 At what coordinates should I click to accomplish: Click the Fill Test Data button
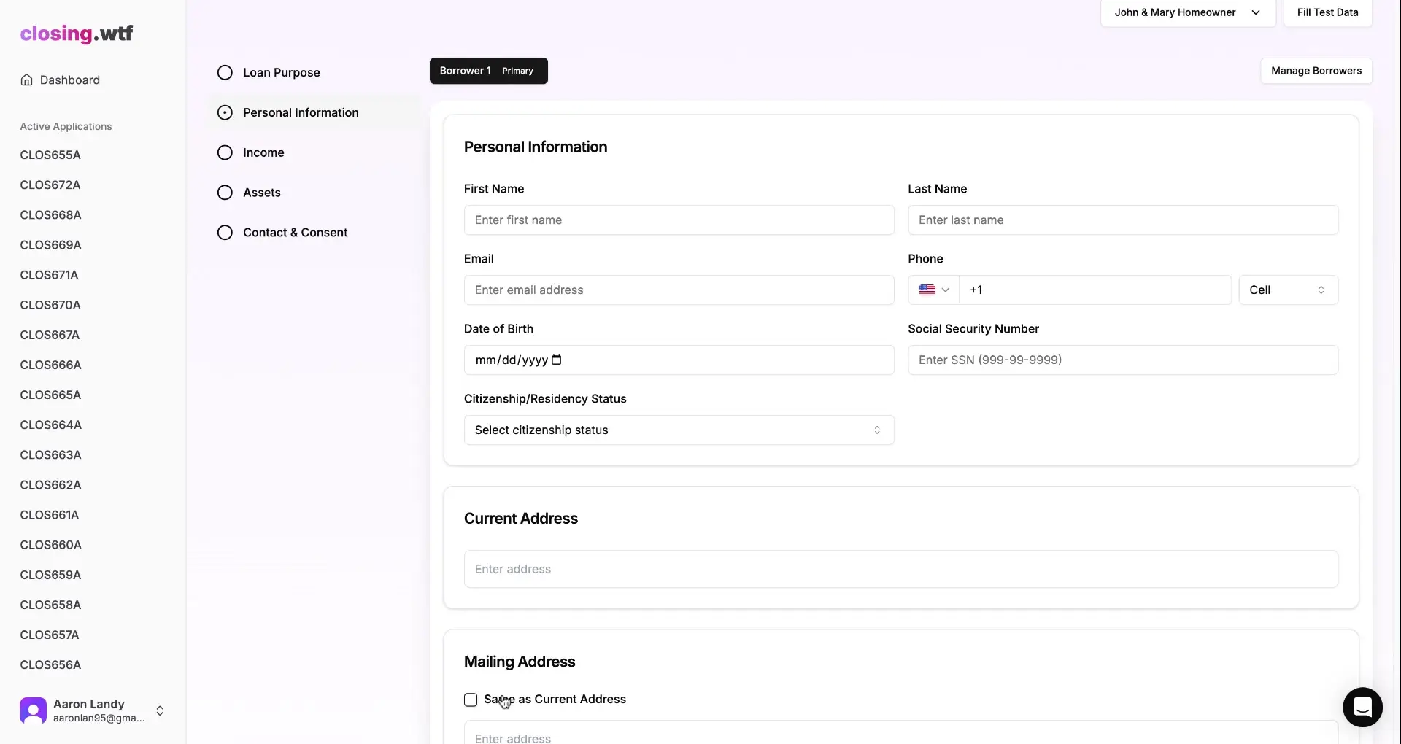1327,12
